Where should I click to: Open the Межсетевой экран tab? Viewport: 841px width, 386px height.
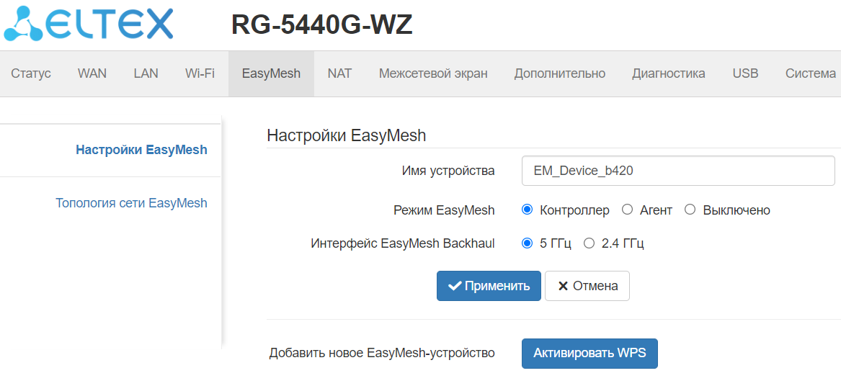pyautogui.click(x=433, y=73)
